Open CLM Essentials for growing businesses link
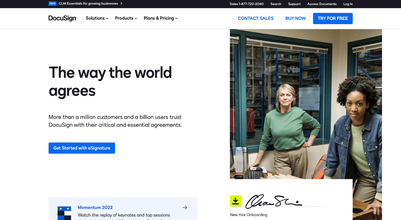 [x=89, y=4]
